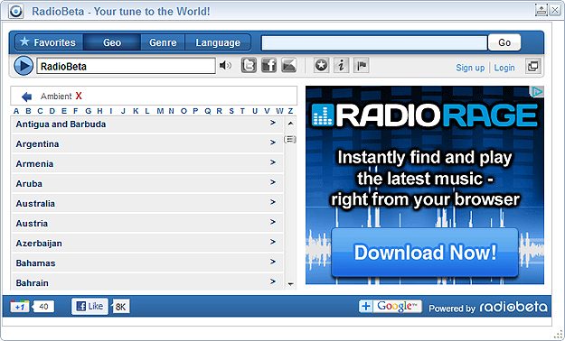Jump to letter B in alphabet index
This screenshot has width=565, height=341.
28,111
